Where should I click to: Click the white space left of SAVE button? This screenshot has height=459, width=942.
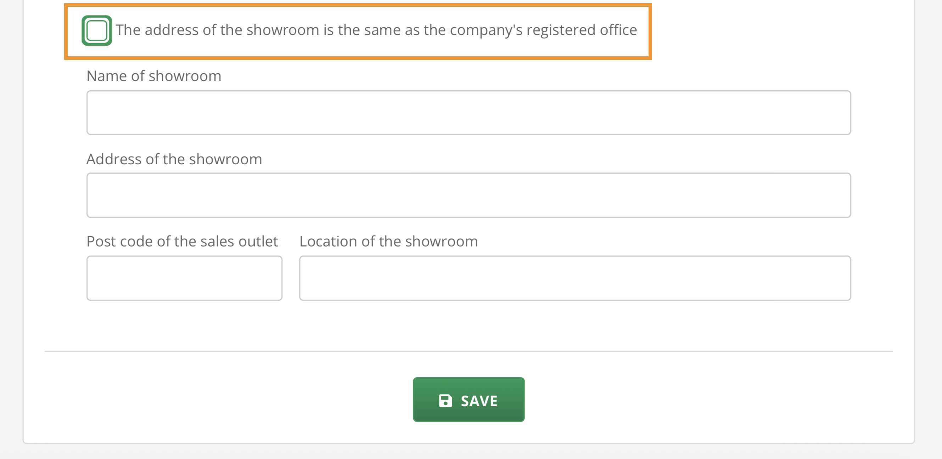256,399
